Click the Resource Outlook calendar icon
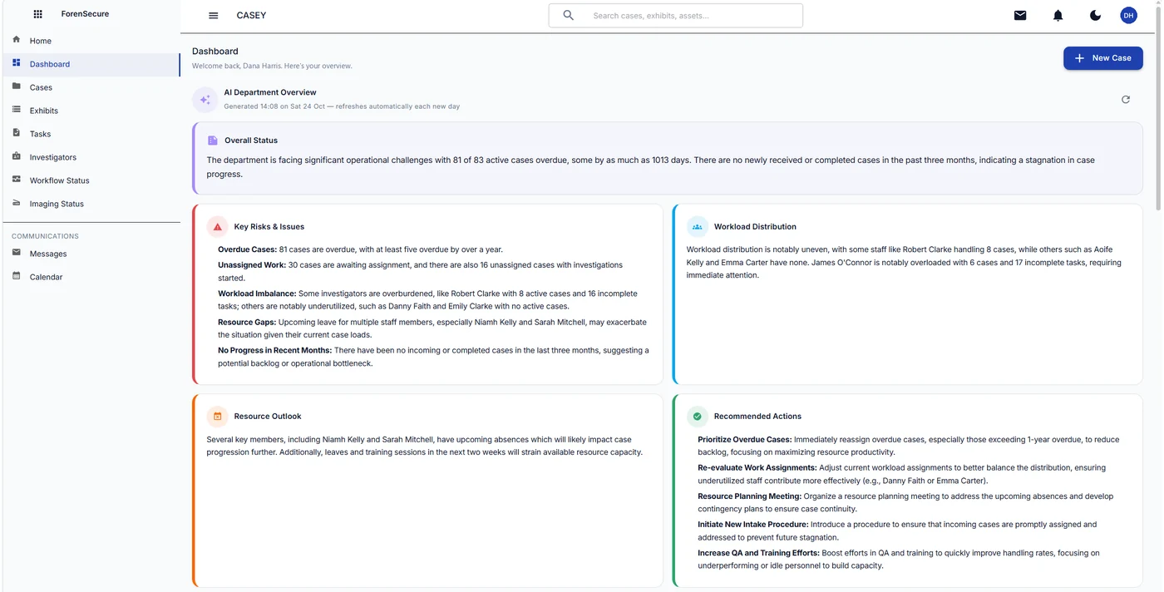 218,416
